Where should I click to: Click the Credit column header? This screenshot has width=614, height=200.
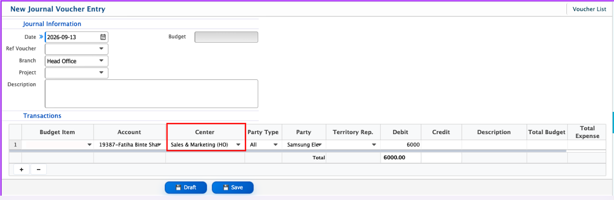click(441, 132)
